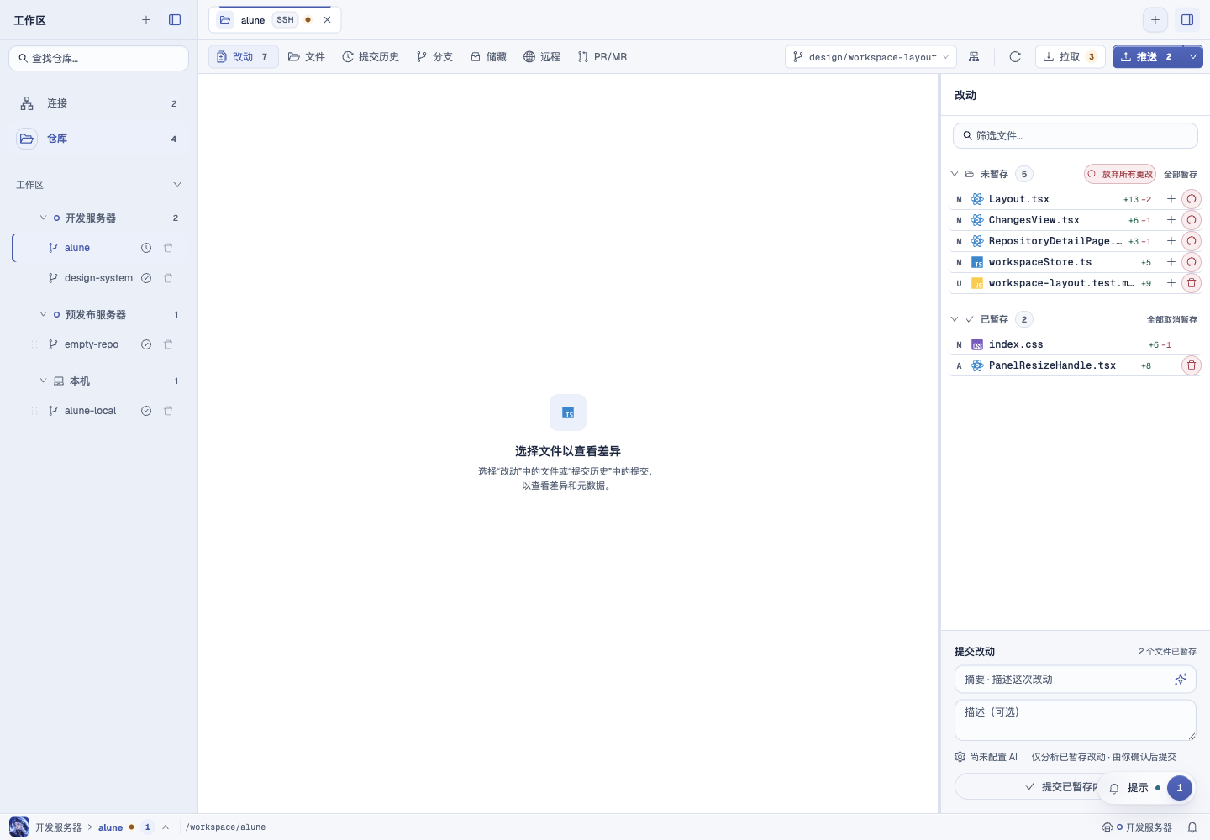Click the clock status icon beside alune

click(x=146, y=248)
